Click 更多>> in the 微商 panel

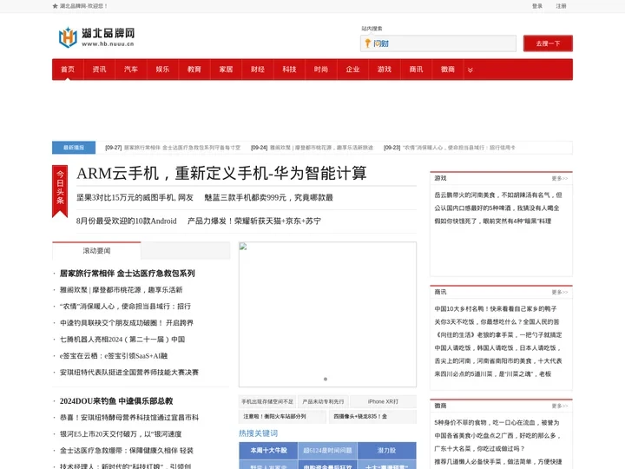click(x=560, y=406)
